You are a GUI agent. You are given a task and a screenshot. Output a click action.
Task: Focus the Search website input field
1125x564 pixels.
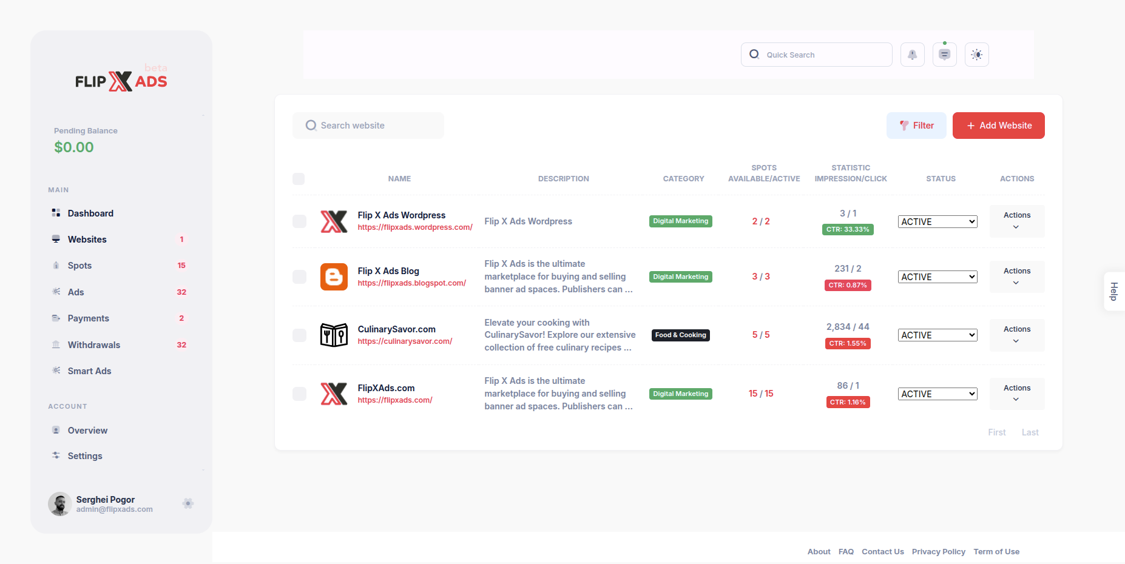click(x=368, y=126)
